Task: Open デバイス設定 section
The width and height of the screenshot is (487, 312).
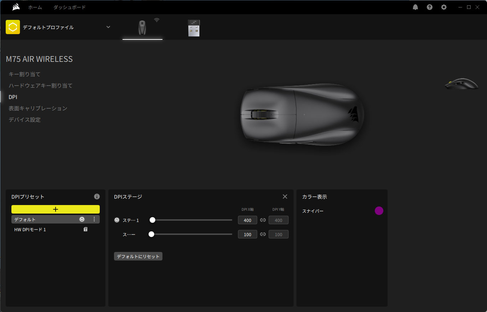Action: [25, 120]
